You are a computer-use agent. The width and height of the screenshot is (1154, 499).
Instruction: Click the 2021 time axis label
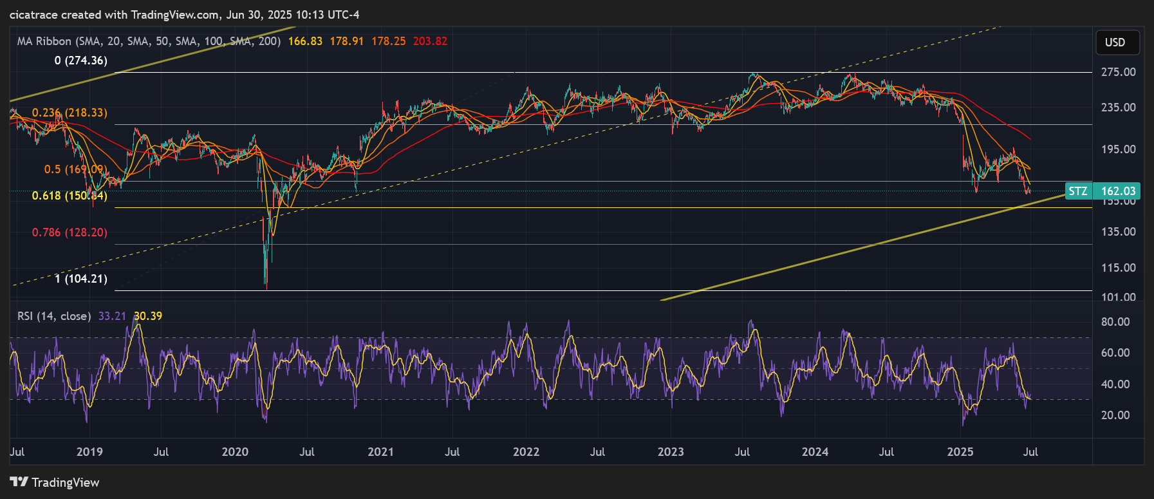click(380, 452)
